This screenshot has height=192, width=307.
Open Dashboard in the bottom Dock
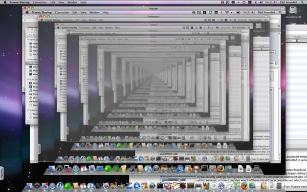[x=37, y=186]
